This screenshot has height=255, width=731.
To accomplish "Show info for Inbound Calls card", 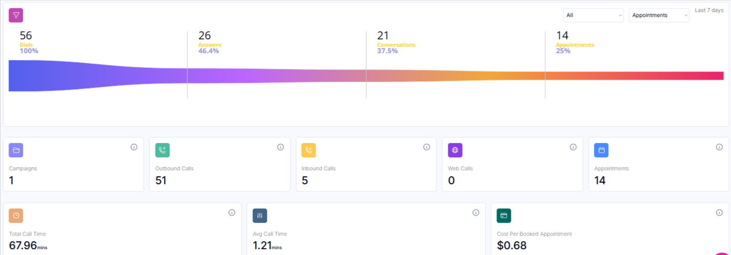I will 426,147.
